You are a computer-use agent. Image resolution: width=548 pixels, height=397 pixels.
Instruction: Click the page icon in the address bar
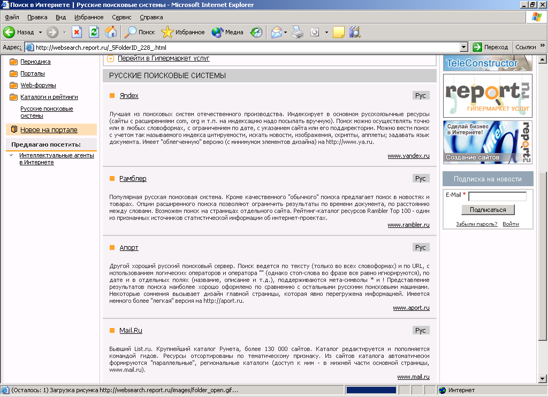point(30,47)
